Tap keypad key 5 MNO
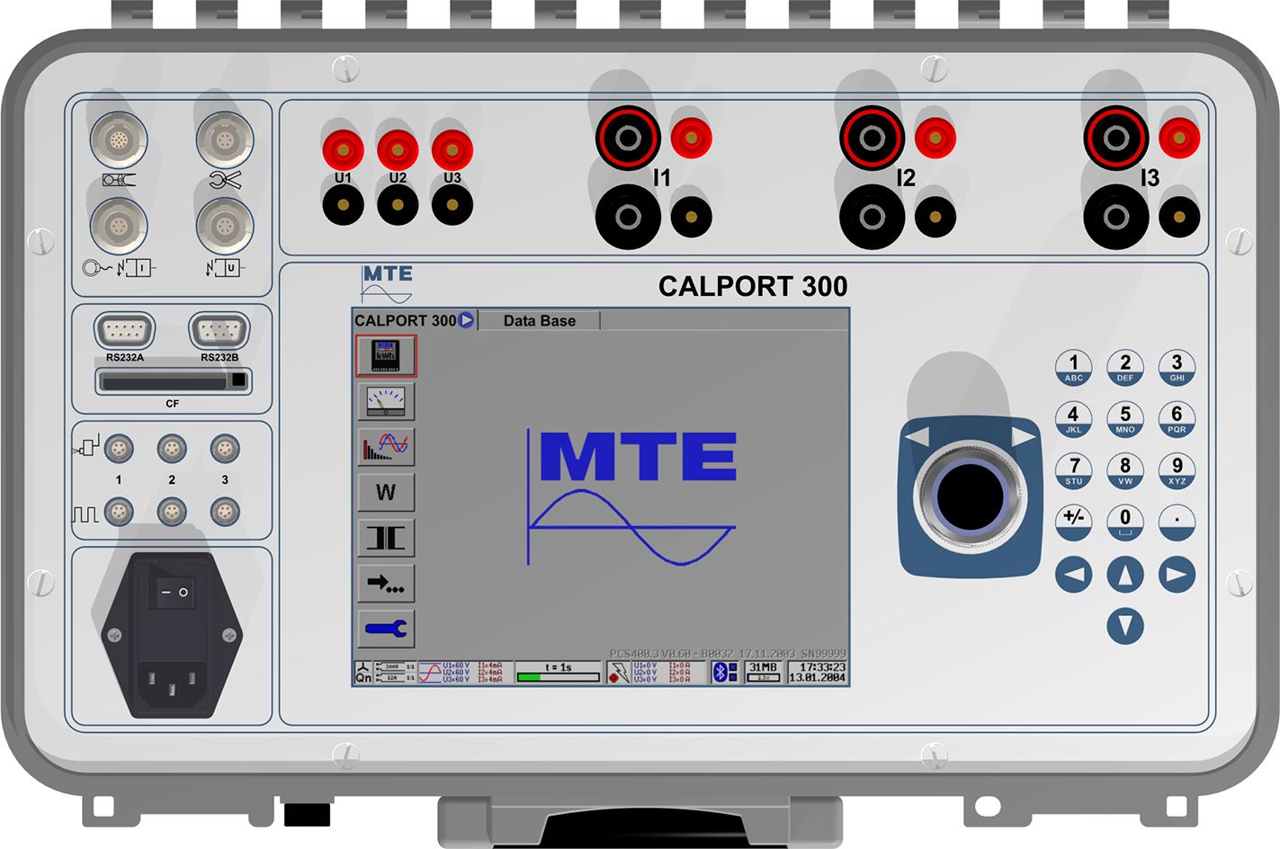This screenshot has height=849, width=1280. pyautogui.click(x=1125, y=419)
